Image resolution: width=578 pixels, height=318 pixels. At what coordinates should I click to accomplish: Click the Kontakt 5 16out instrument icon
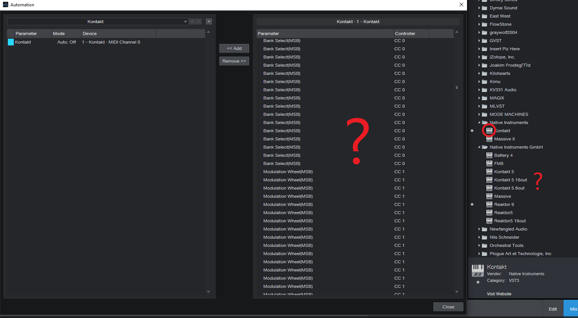coord(489,180)
